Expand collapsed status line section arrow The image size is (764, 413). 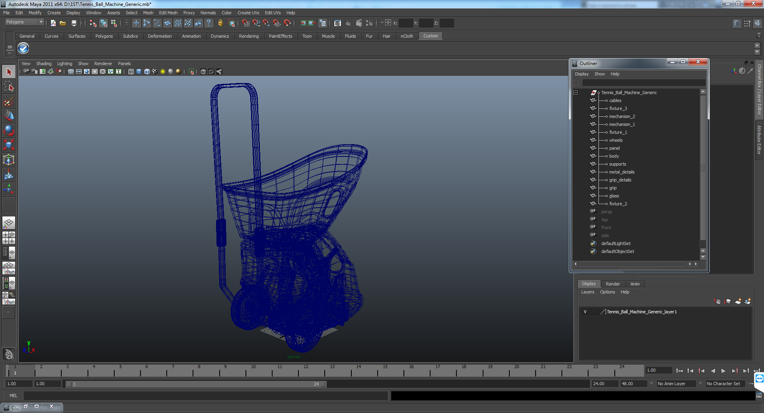(81, 23)
